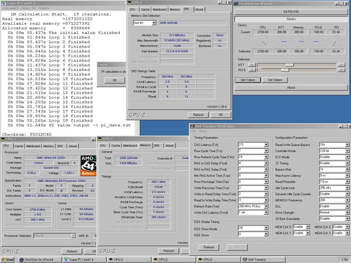
Task: Click the memory Frequency 300.1 MHz value
Action: tap(158, 182)
